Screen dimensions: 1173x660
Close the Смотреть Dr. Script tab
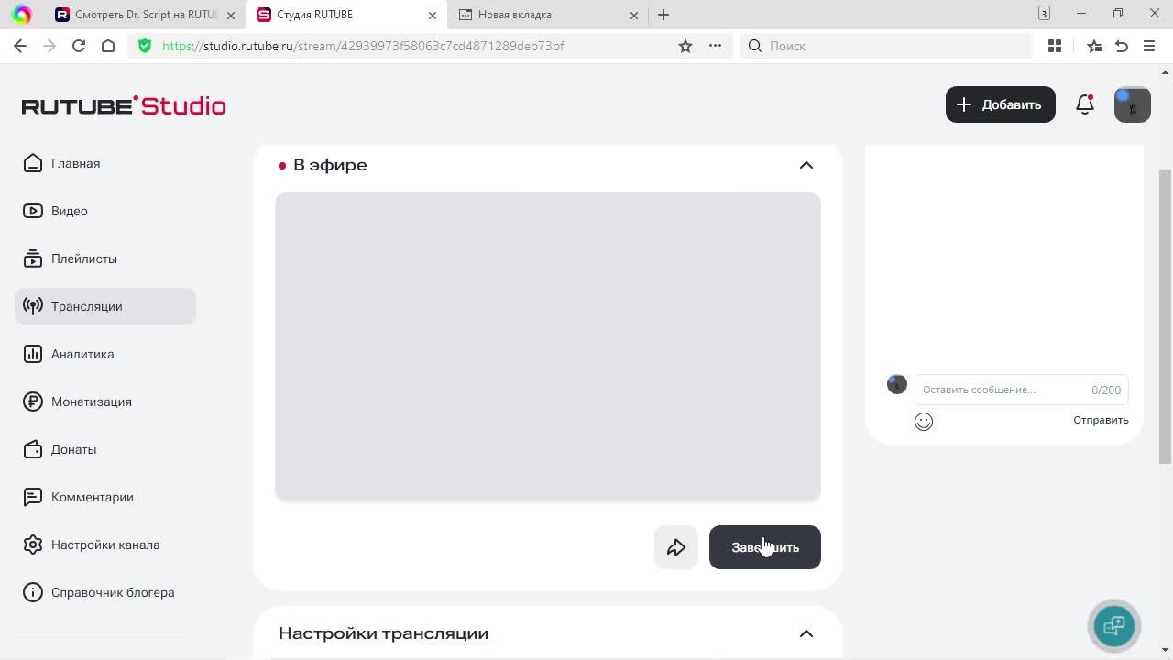tap(231, 15)
